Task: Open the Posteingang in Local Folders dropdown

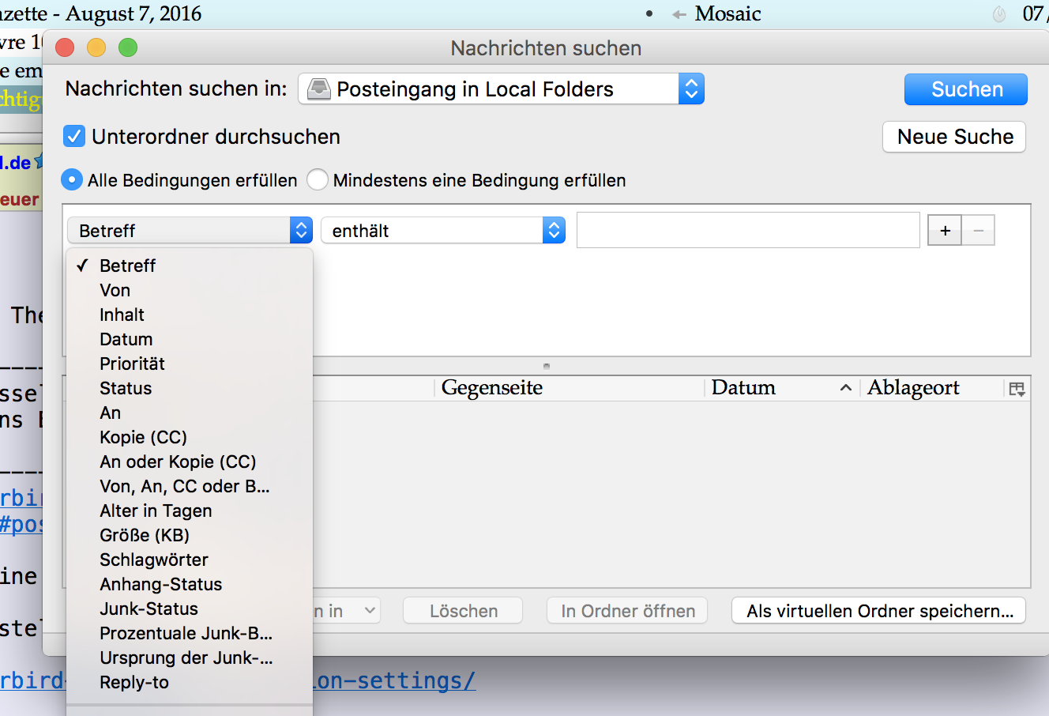Action: (x=501, y=89)
